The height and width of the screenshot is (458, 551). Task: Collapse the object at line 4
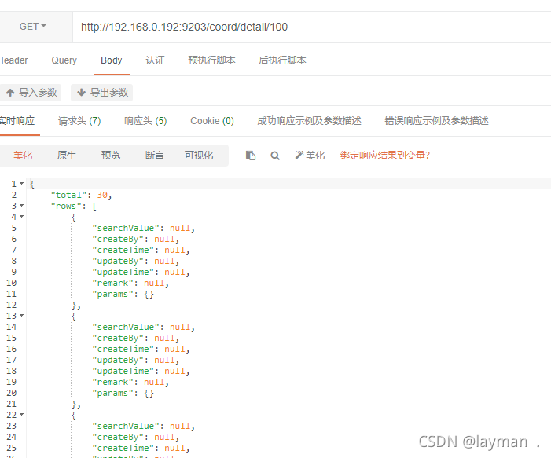(x=22, y=217)
